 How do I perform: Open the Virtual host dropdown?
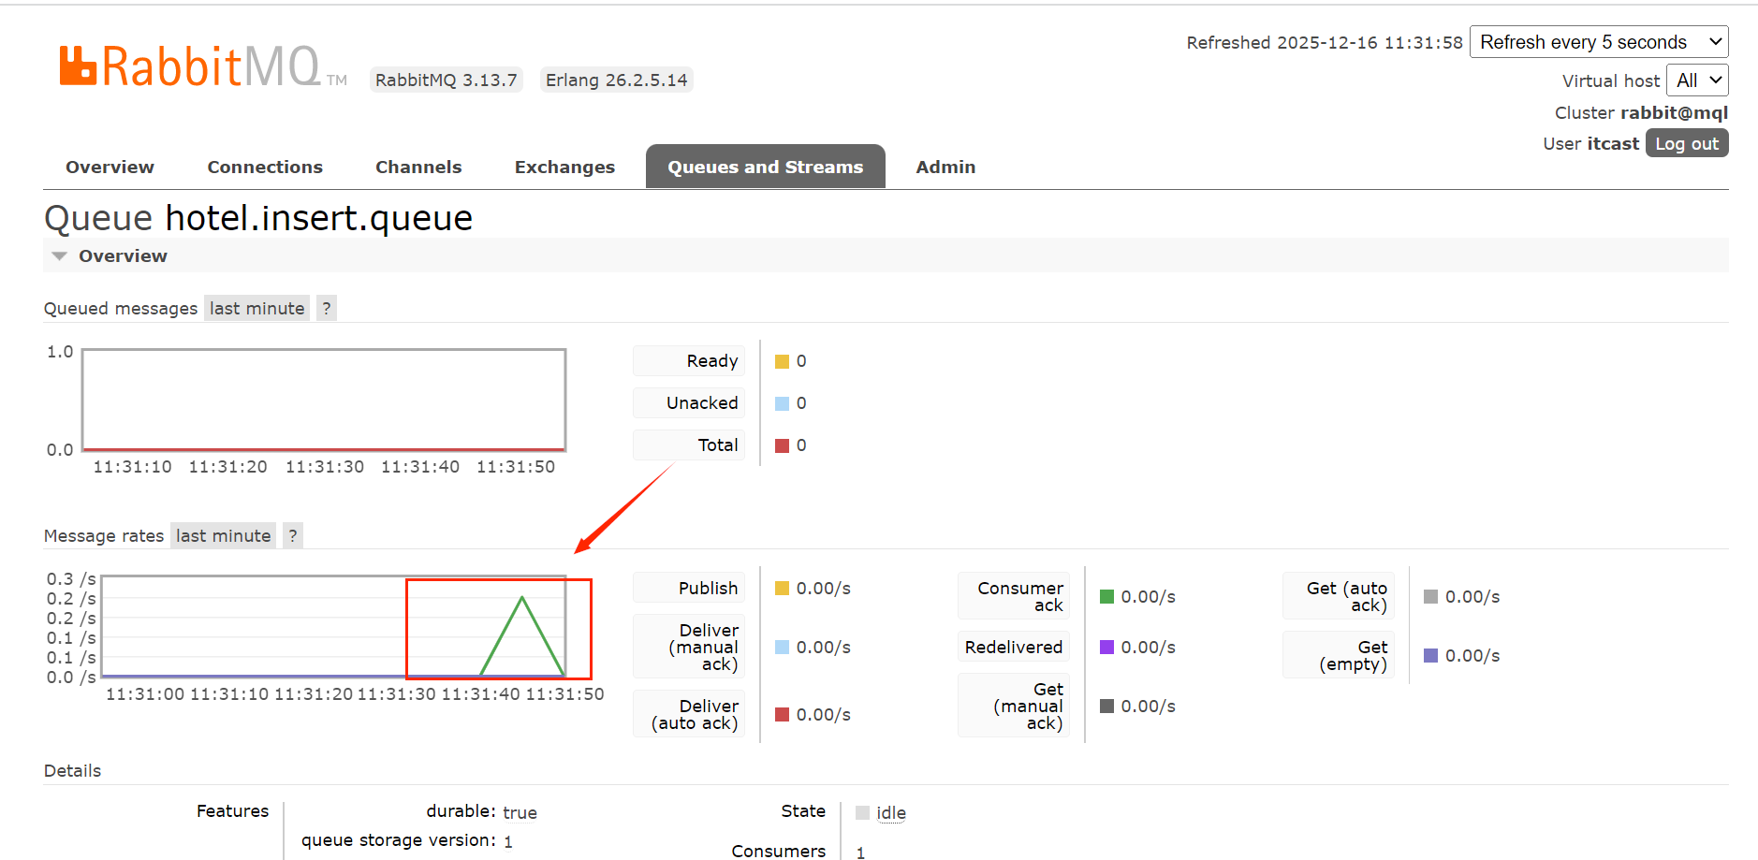point(1697,80)
